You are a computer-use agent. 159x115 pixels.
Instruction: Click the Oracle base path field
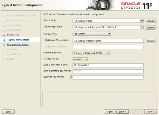(107, 21)
